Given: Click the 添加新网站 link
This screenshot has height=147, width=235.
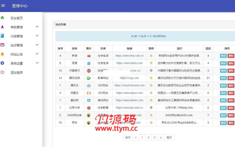Looking at the screenshot, I should click(x=159, y=36).
